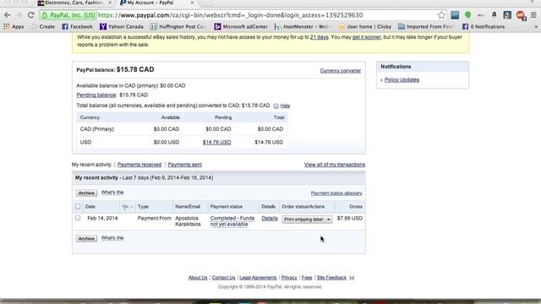Open Contact Us in the footer

pos(223,278)
